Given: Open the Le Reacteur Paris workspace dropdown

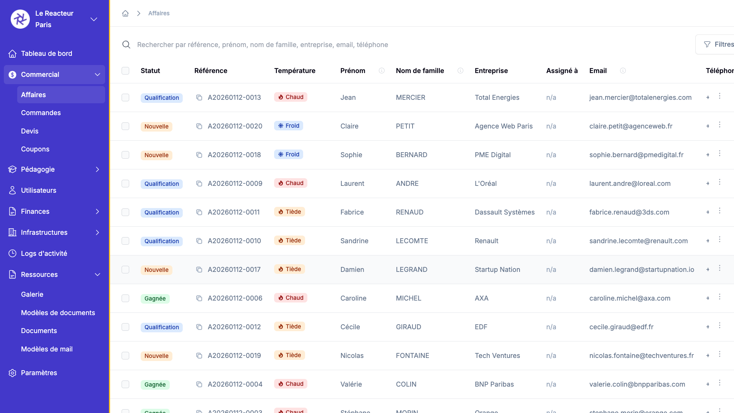Looking at the screenshot, I should click(x=94, y=19).
